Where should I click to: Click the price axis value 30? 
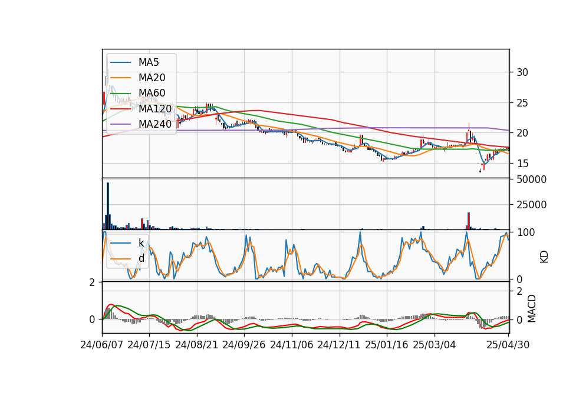click(522, 72)
